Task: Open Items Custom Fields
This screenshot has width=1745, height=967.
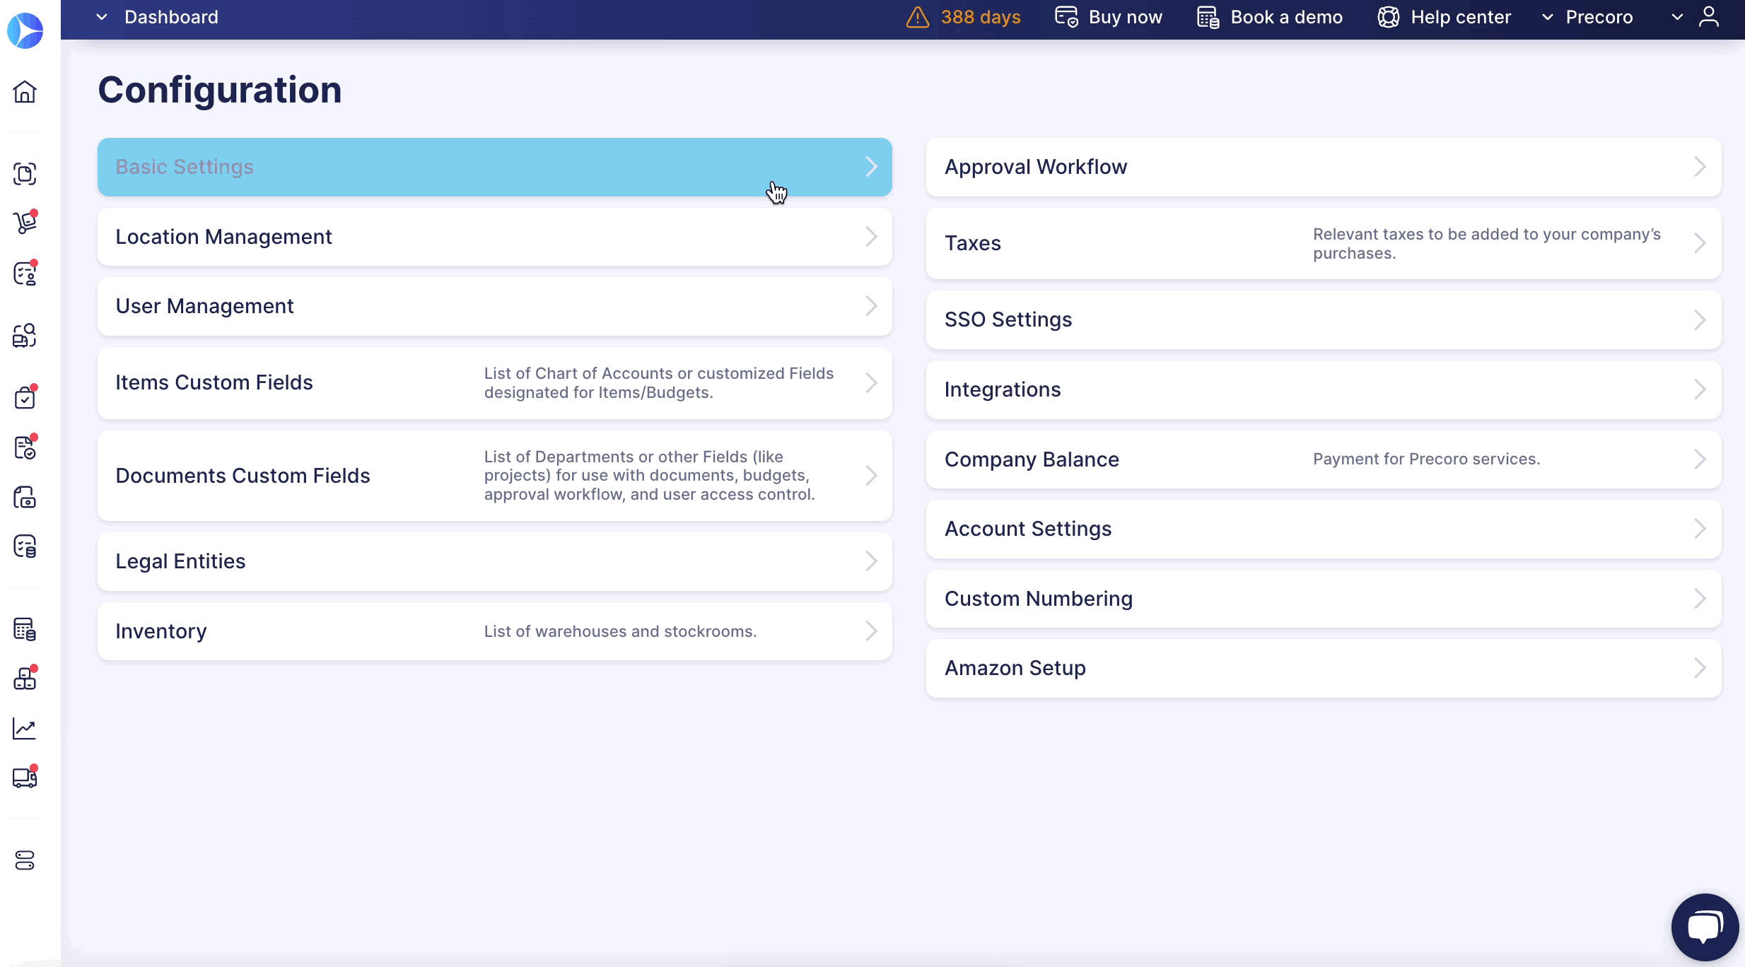Action: coord(495,382)
